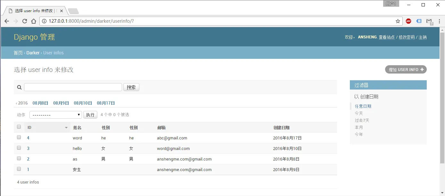Select 本月 filter option
The width and height of the screenshot is (445, 196).
(x=359, y=127)
